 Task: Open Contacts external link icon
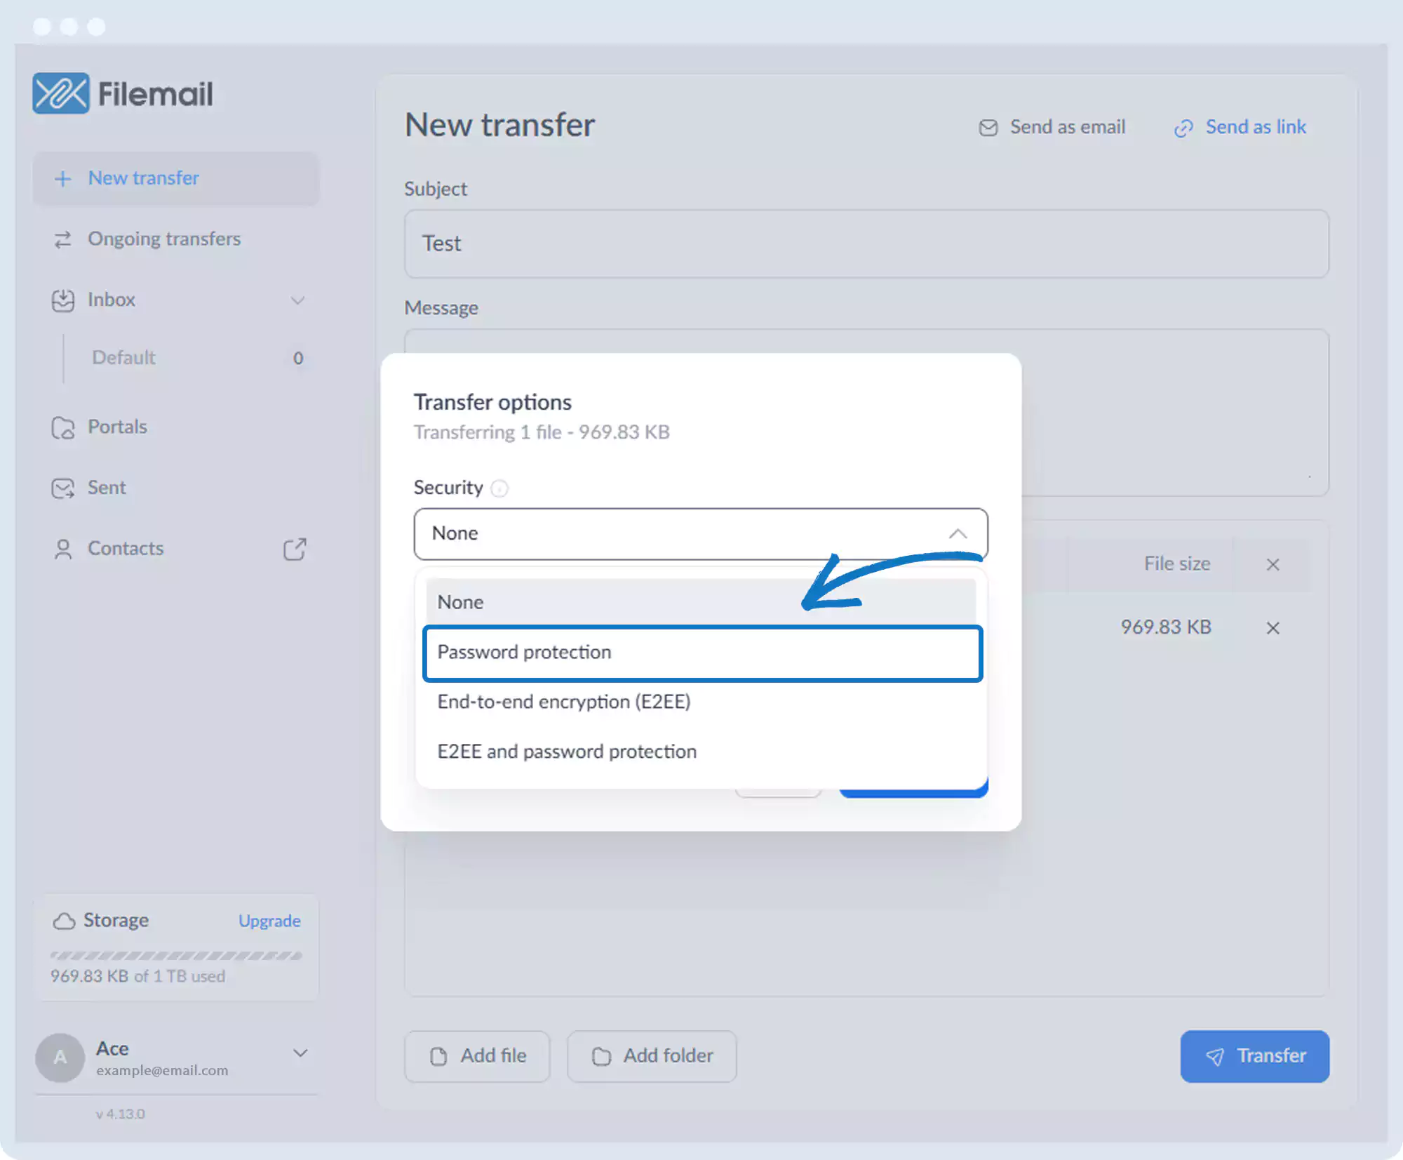pyautogui.click(x=295, y=549)
